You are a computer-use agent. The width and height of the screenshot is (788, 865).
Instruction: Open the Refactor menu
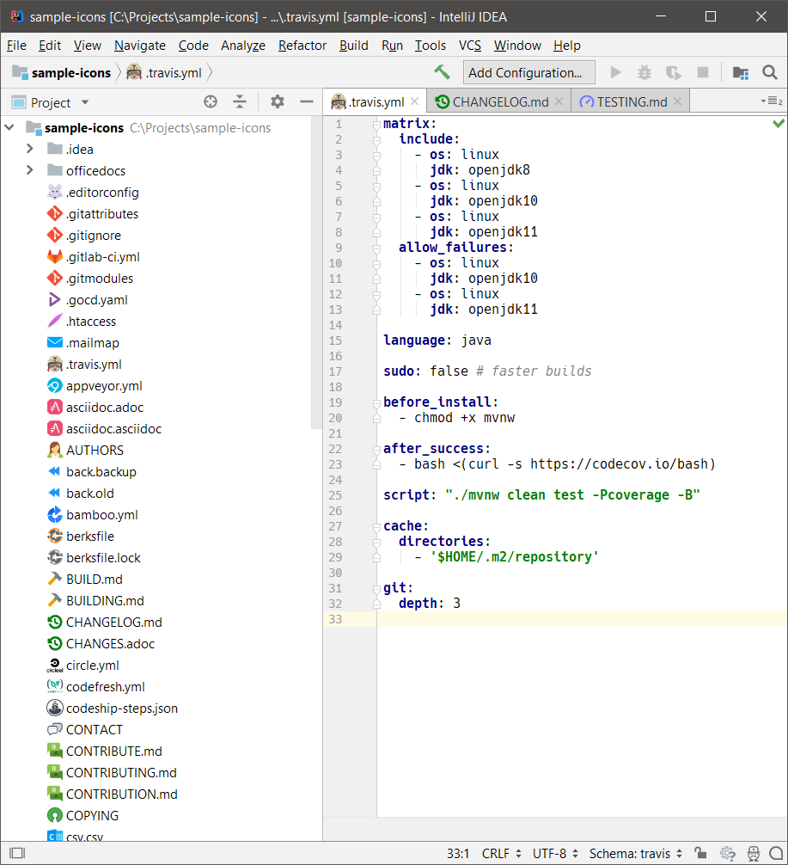(302, 46)
